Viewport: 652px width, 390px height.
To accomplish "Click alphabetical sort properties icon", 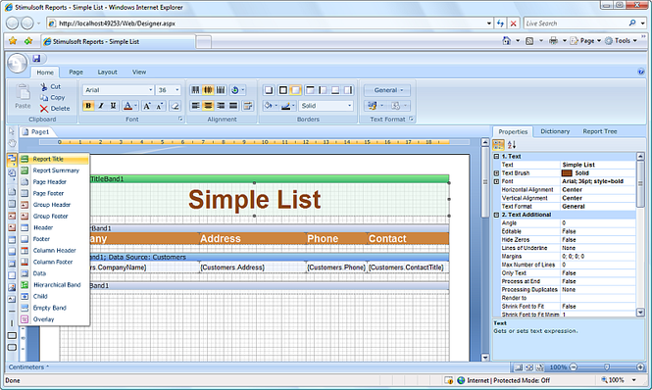I will coord(512,145).
